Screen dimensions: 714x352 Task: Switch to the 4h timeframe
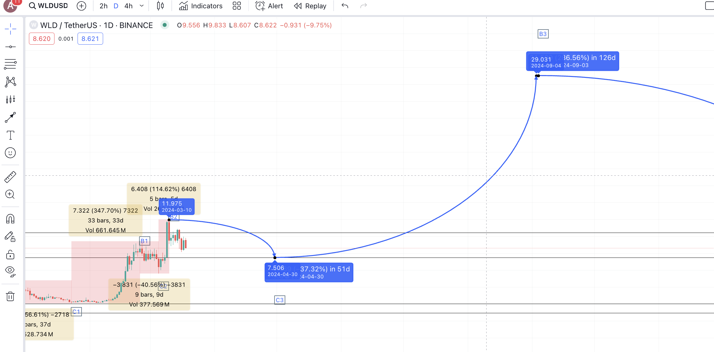point(129,6)
